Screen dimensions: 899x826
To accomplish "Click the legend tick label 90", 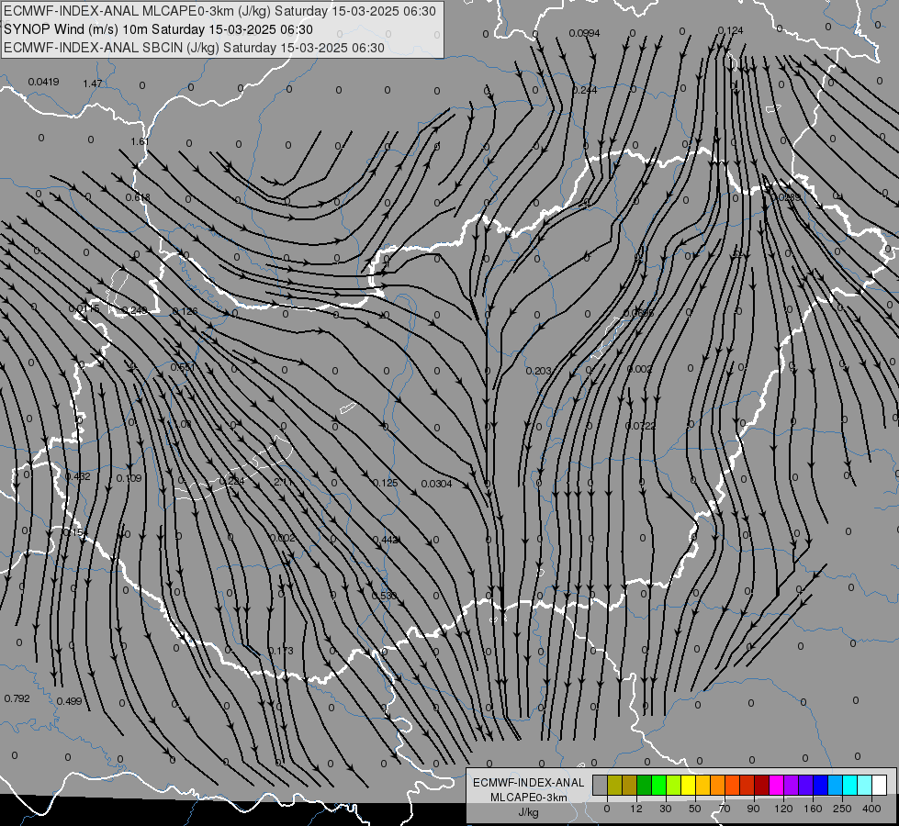I will point(753,809).
